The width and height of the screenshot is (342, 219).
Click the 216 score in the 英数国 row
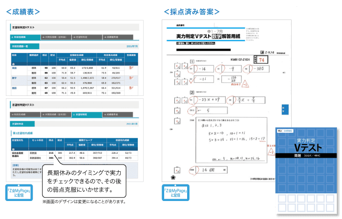click(x=51, y=153)
